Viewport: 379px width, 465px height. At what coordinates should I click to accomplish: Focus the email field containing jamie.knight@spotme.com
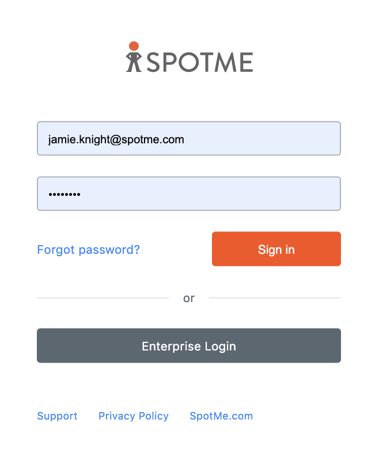189,139
